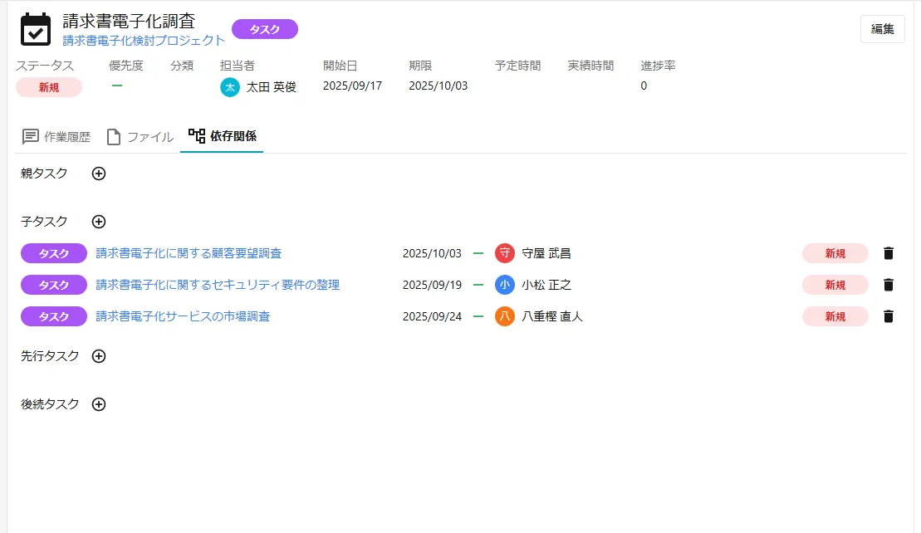Open 請求書電子化サービスの市場調査 link
Screen dimensions: 921x533
click(x=183, y=316)
